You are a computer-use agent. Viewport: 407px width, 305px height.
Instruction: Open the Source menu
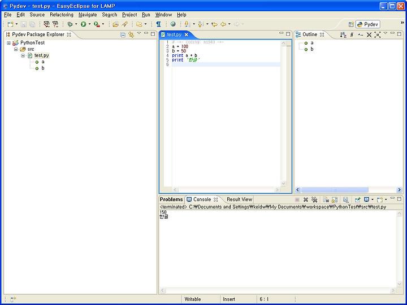click(x=37, y=15)
